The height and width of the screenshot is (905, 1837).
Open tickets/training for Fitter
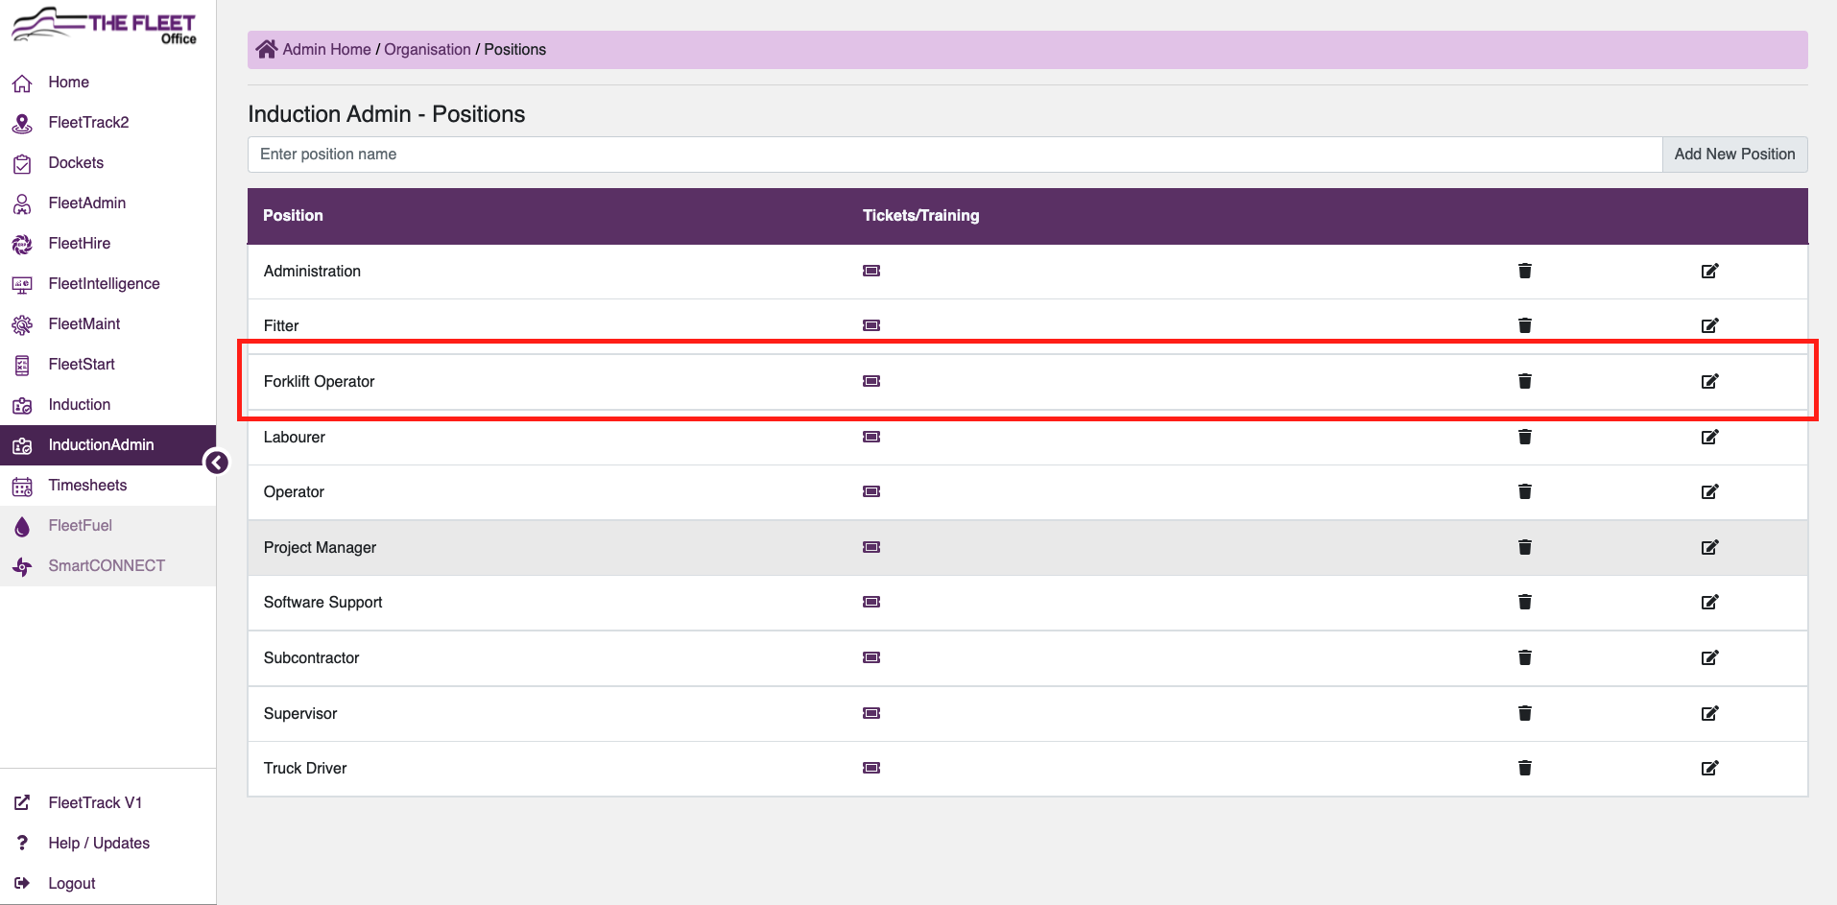(x=871, y=325)
